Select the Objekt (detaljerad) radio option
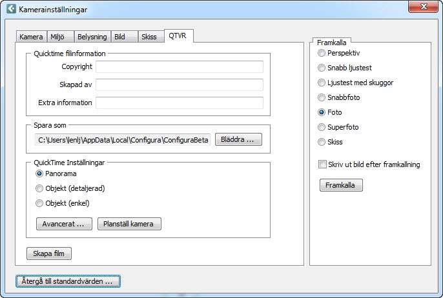Screen dimensions: 443x298 (x=39, y=188)
